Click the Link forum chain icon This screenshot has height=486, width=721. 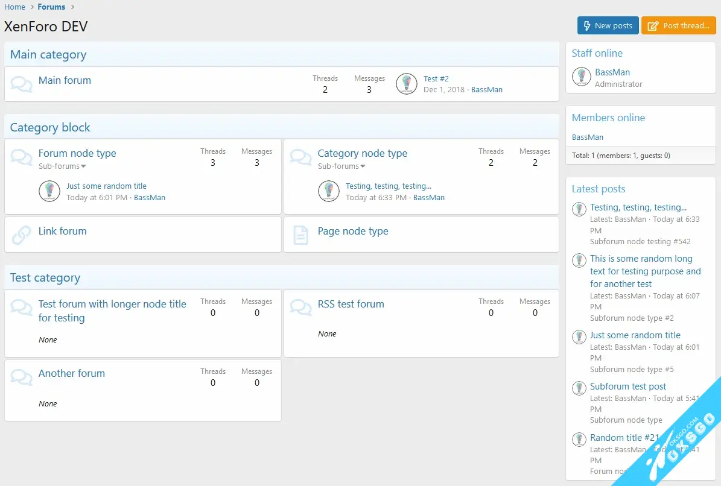[x=21, y=235]
